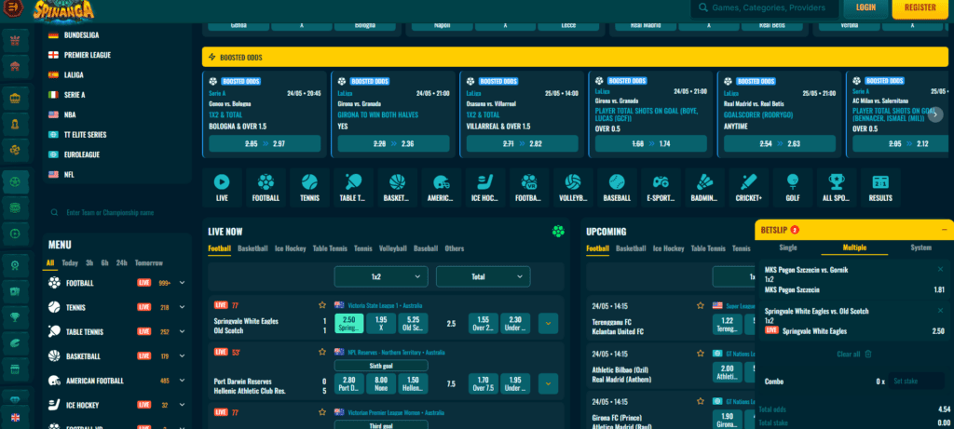Click Clear all in betslip
The height and width of the screenshot is (429, 954).
pos(854,355)
